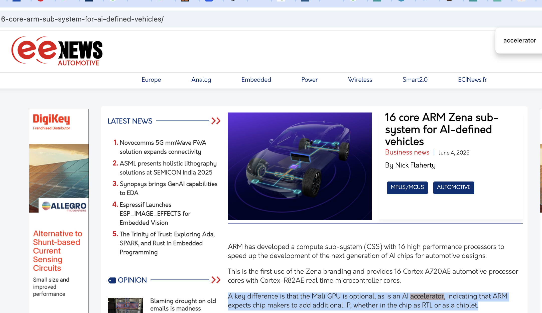Click the opinion article server thumbnail
This screenshot has height=313, width=542.
(125, 305)
